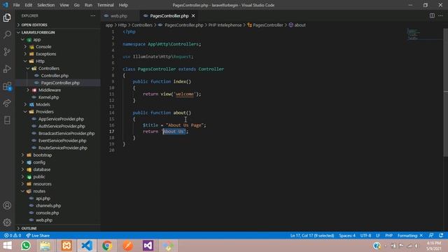448x252 pixels.
Task: Click the PagesController class breadcrumb
Action: click(265, 25)
